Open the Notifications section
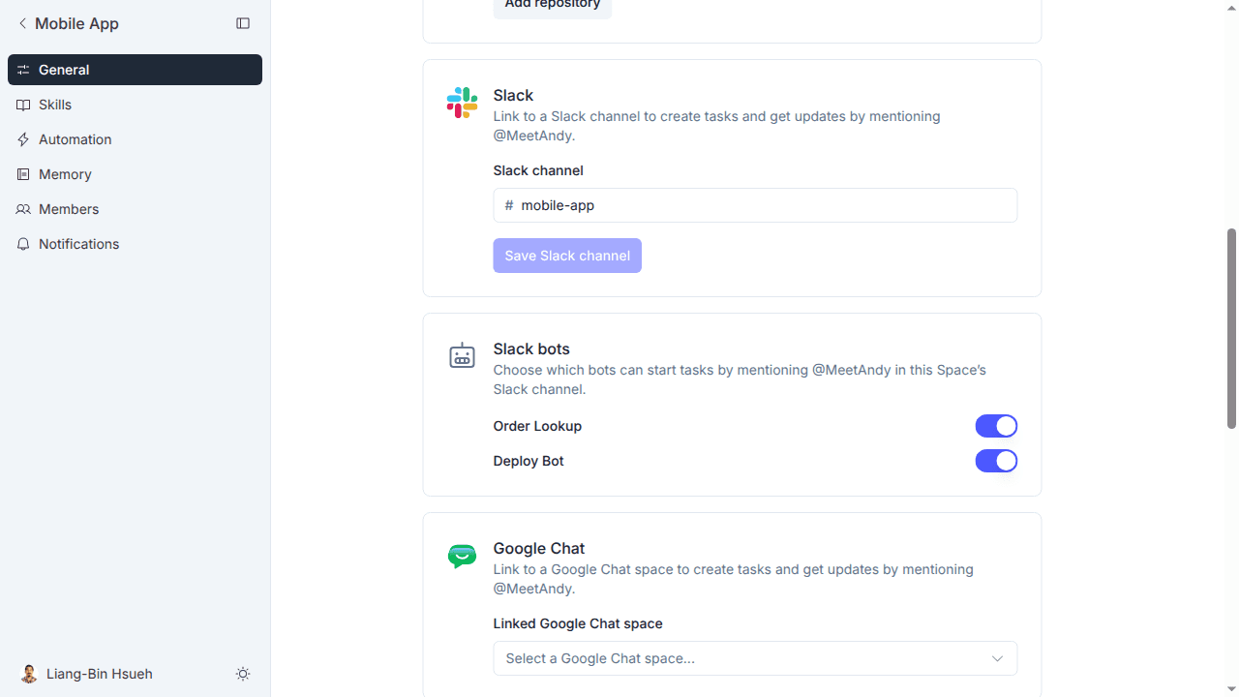This screenshot has height=697, width=1239. (135, 244)
